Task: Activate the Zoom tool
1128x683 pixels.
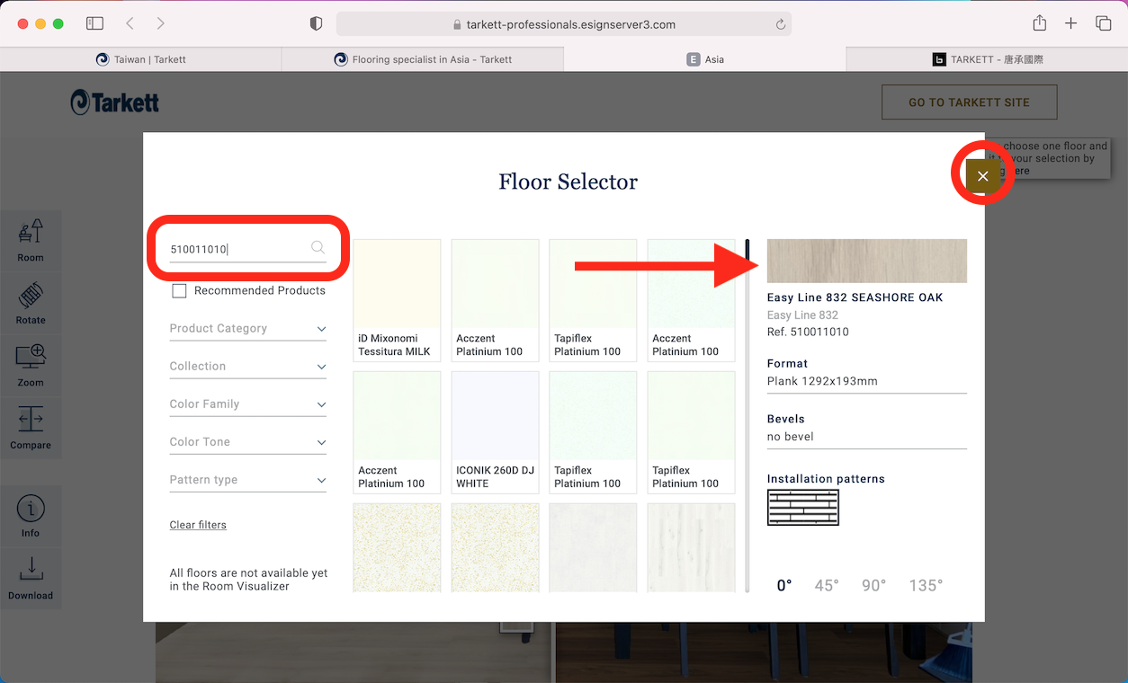Action: pyautogui.click(x=31, y=365)
